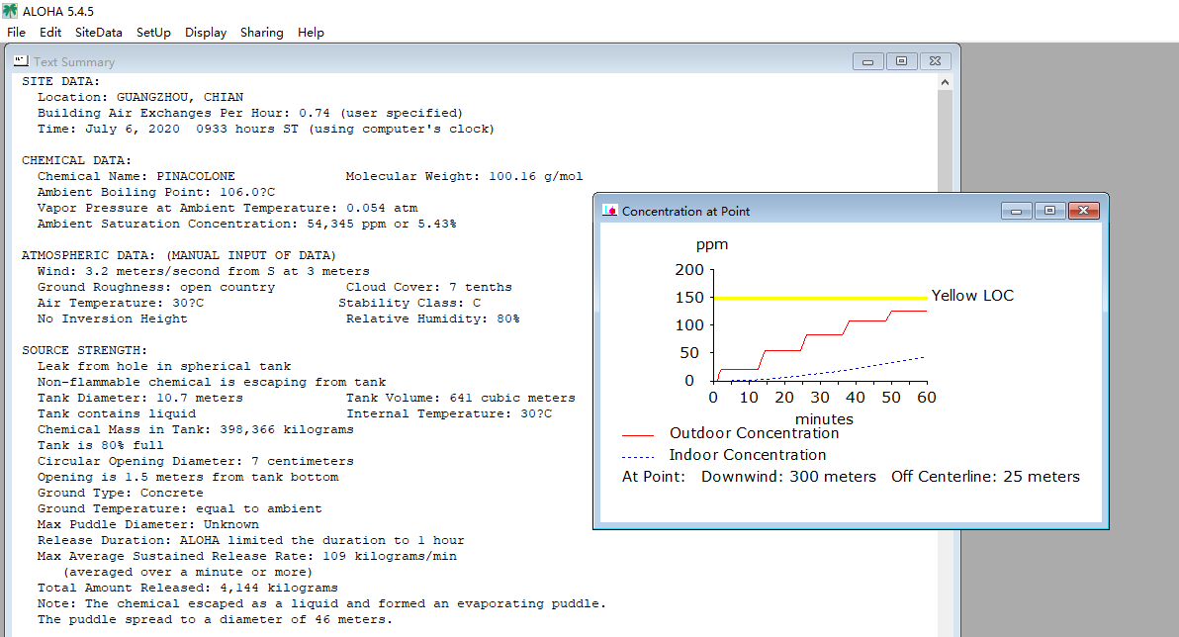Click the Outdoor Concentration legend text
The width and height of the screenshot is (1179, 637).
[754, 433]
